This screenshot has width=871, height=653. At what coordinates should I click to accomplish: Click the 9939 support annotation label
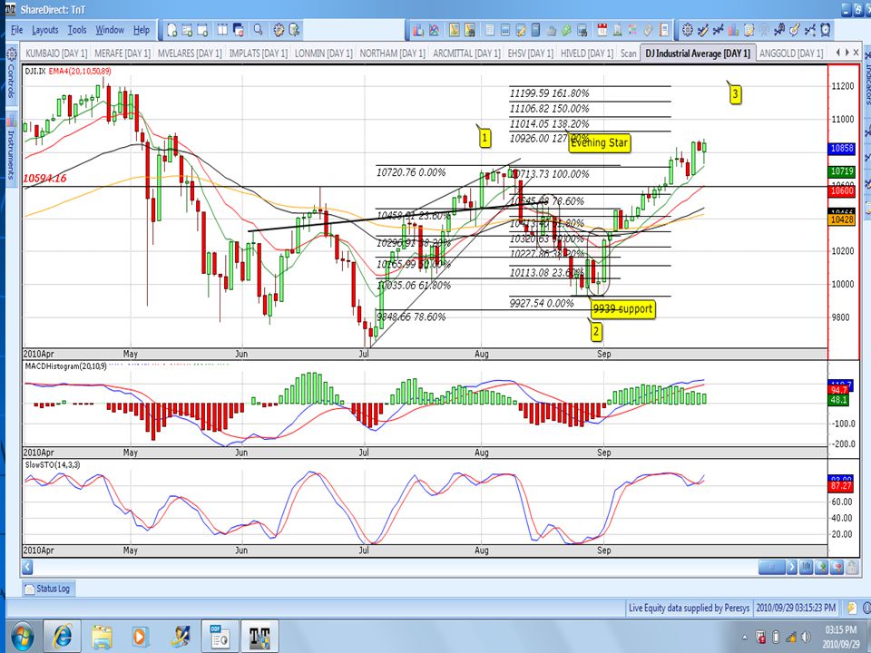pyautogui.click(x=622, y=308)
